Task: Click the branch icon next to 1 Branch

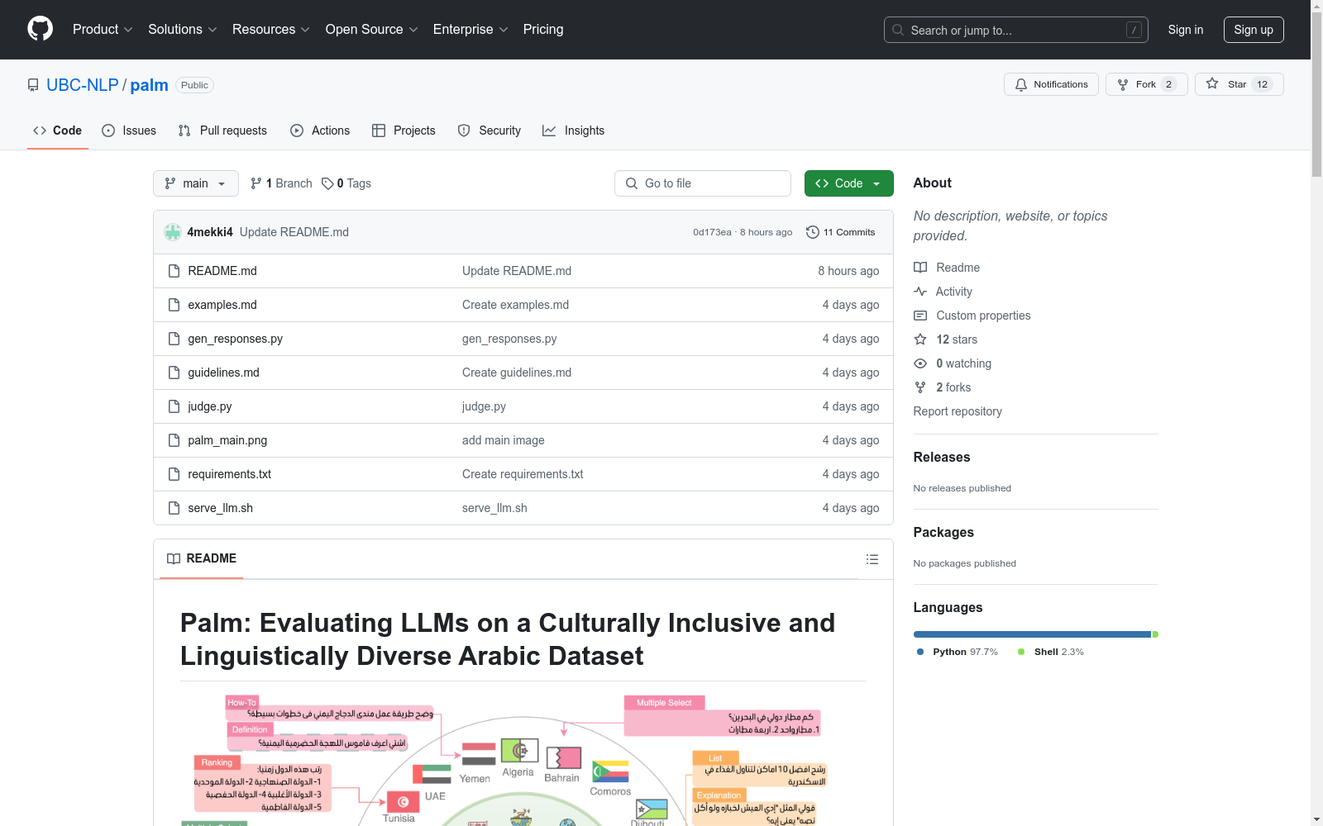Action: click(256, 183)
